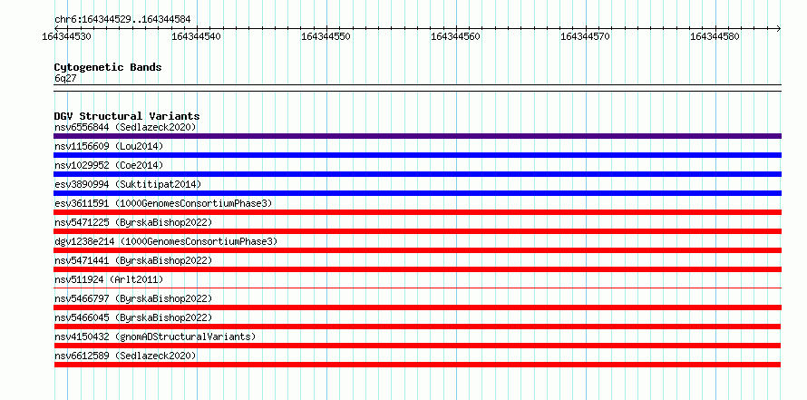Click ruler position 164344560

tap(455, 36)
